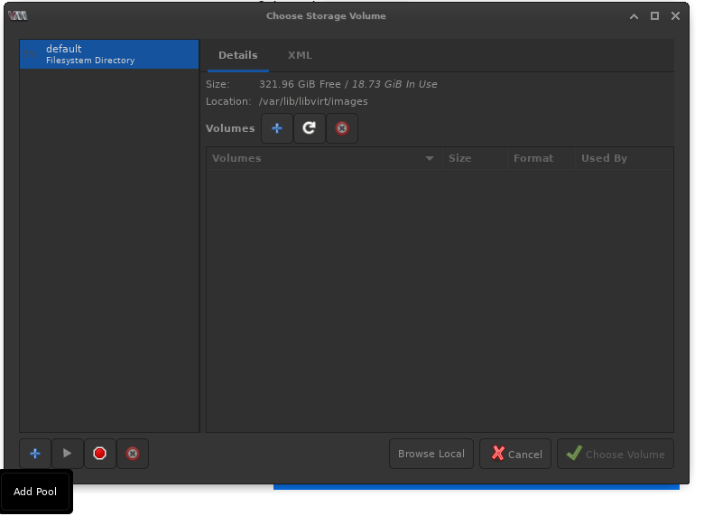Screen dimensions: 704x516
Task: Select the default Filesystem Directory pool
Action: point(108,54)
